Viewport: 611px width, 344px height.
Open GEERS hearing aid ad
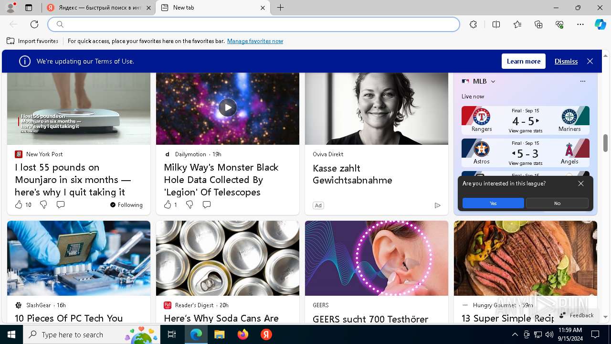[377, 258]
